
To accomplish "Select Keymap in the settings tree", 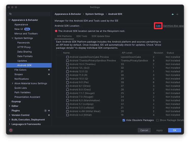I will click(16, 101).
